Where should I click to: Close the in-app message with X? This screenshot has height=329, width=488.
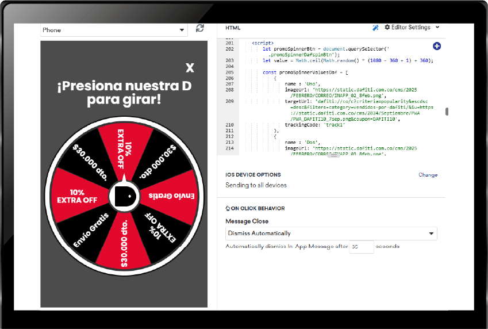190,68
